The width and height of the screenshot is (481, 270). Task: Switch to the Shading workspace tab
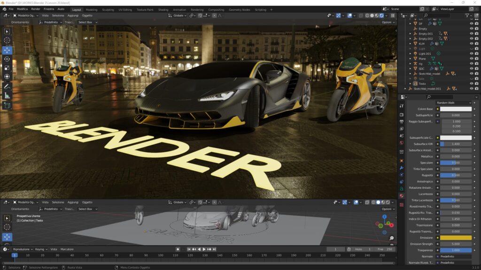coord(163,10)
